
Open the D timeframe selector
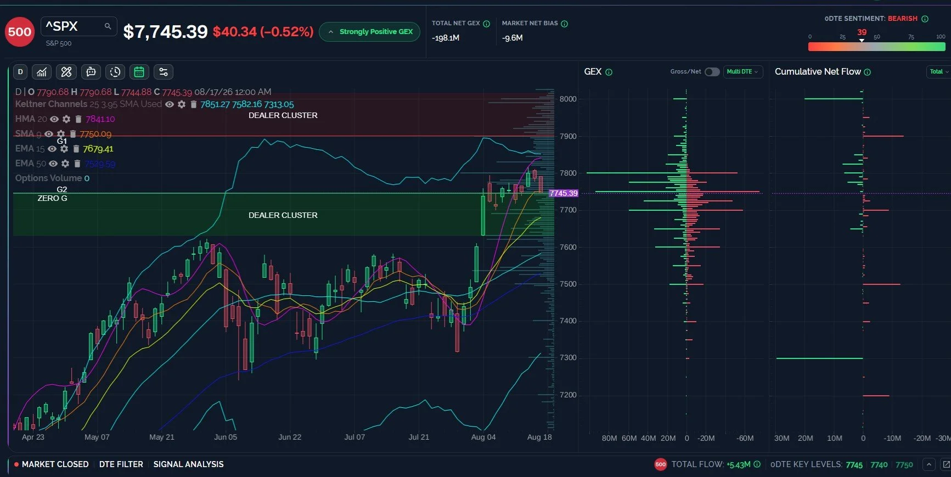click(20, 72)
